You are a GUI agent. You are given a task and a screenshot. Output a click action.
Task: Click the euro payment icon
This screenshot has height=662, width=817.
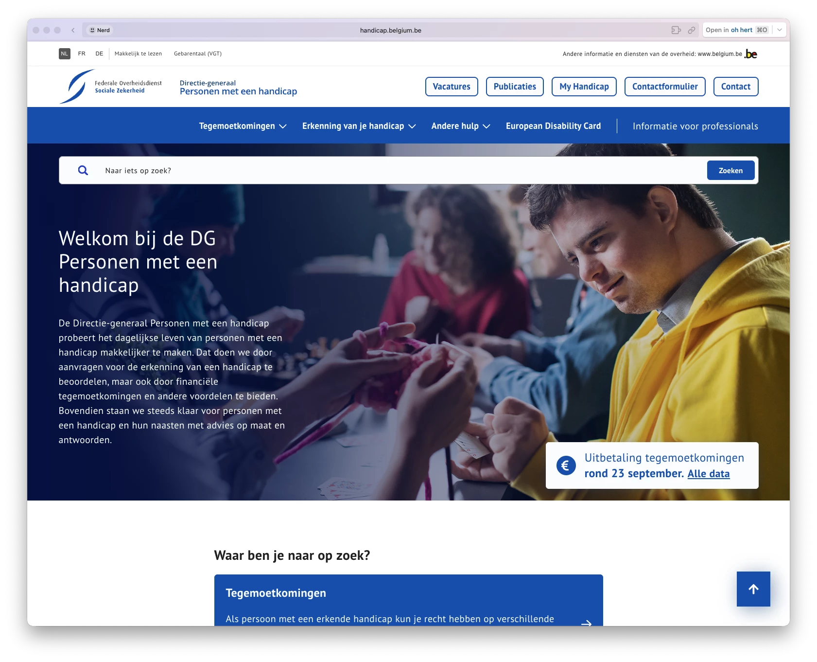(x=566, y=465)
